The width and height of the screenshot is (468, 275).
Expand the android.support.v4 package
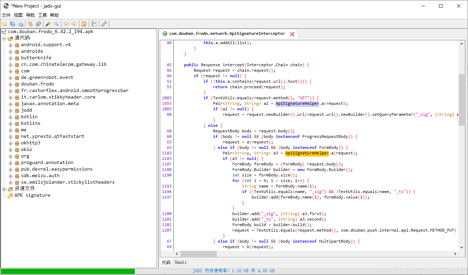coord(11,45)
